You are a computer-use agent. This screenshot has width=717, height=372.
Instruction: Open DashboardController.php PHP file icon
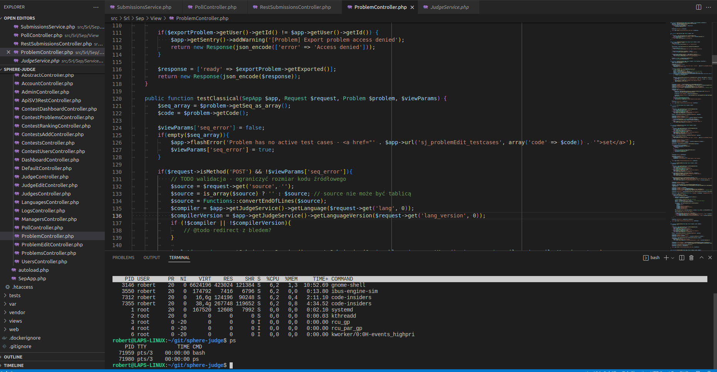click(x=17, y=160)
